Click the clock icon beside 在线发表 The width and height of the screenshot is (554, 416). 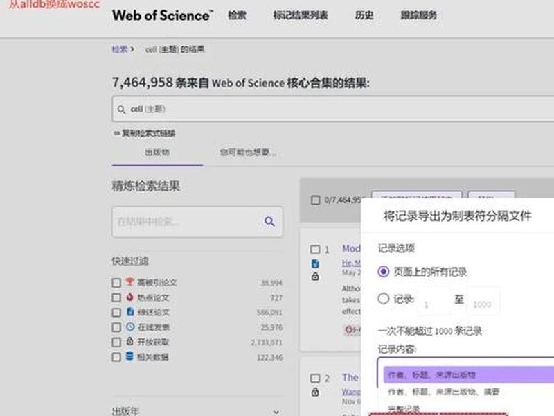point(130,327)
